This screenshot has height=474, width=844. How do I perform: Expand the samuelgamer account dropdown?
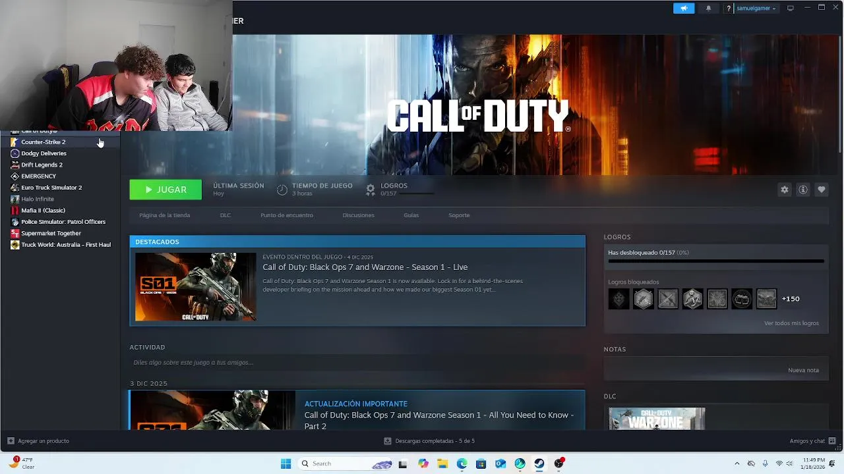756,8
